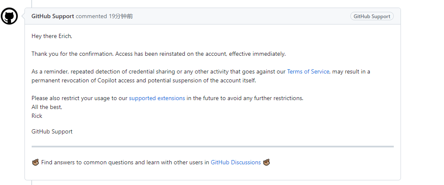
Task: Click 'Please also restrict your usage' text
Action: pos(80,98)
